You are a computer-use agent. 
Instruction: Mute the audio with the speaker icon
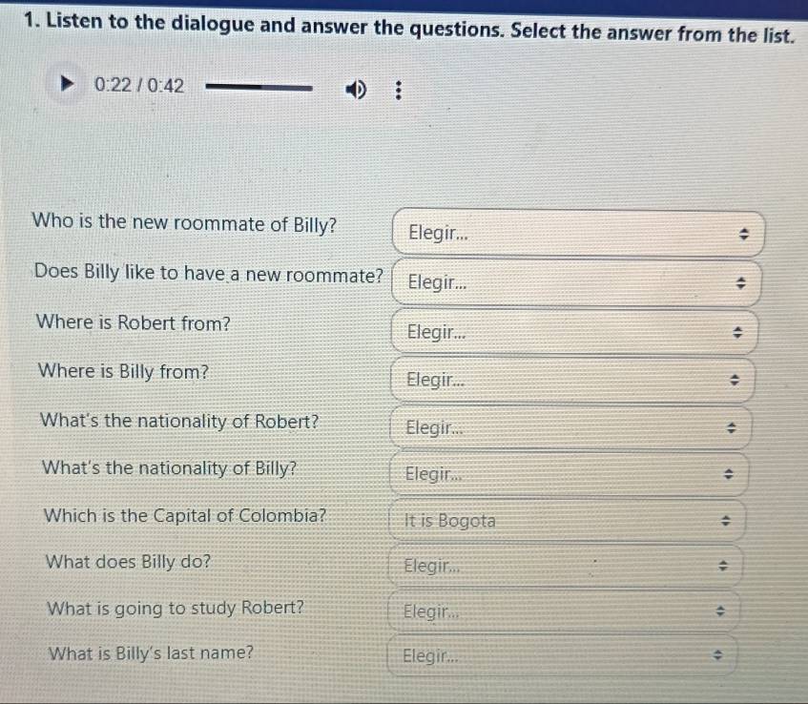point(356,90)
